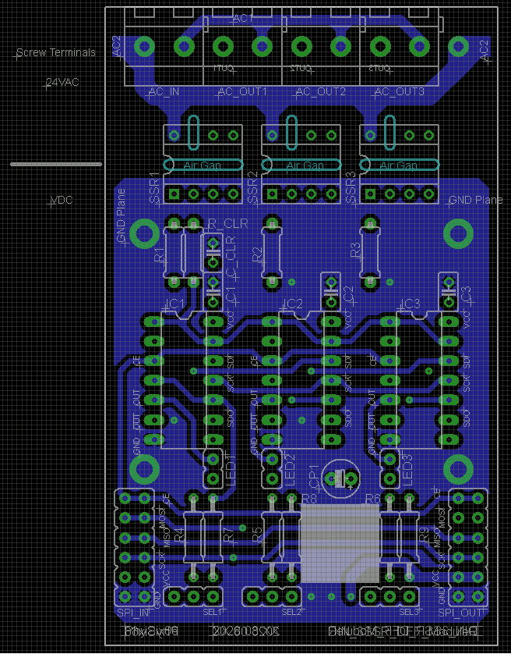The image size is (511, 654).
Task: Click the AC_OUT3 terminal label
Action: pyautogui.click(x=400, y=91)
